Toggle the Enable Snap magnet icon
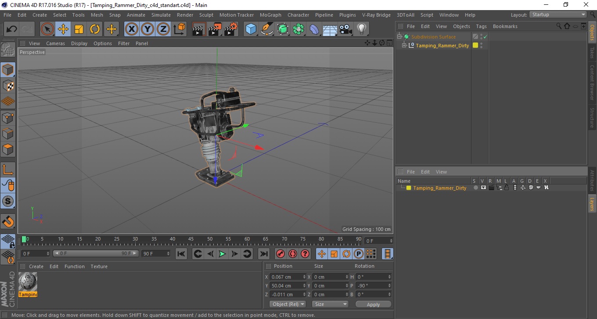This screenshot has width=597, height=319. pyautogui.click(x=8, y=221)
